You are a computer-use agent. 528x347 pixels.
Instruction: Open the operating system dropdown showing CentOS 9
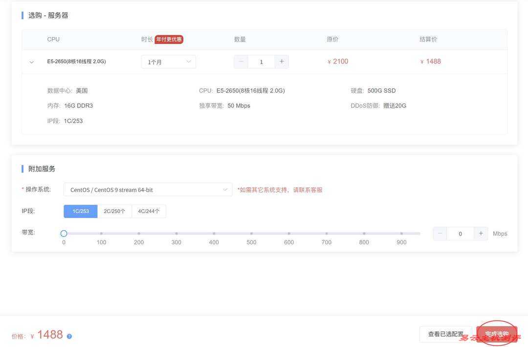coord(148,189)
